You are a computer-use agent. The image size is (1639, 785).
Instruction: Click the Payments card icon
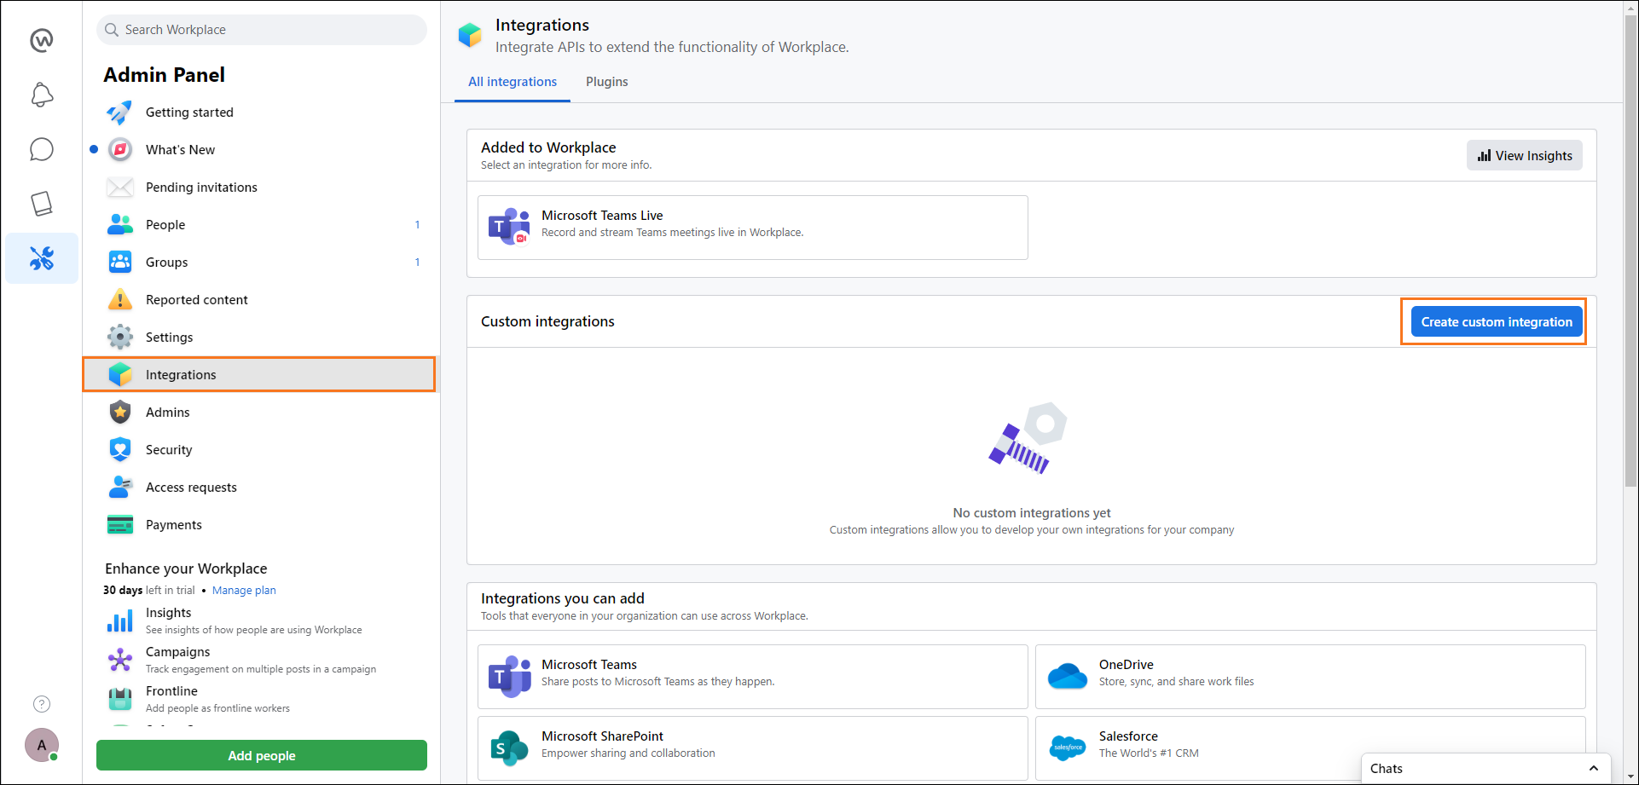point(120,525)
